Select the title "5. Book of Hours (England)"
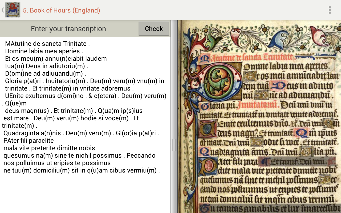341x213 pixels. click(62, 11)
